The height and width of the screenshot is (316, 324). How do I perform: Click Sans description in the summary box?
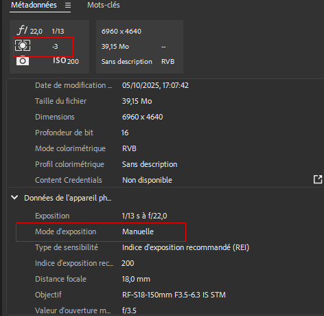[x=127, y=62]
